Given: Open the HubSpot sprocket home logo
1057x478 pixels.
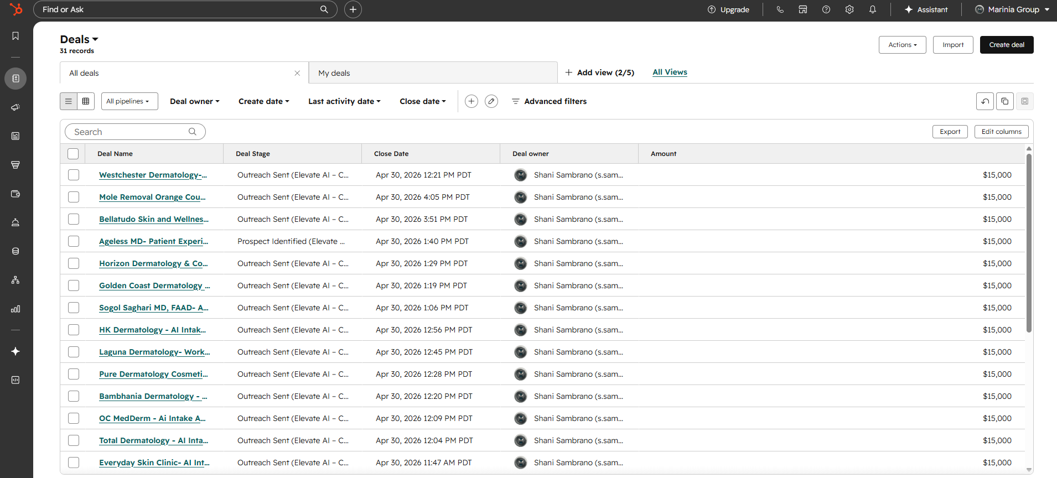Looking at the screenshot, I should pyautogui.click(x=16, y=9).
